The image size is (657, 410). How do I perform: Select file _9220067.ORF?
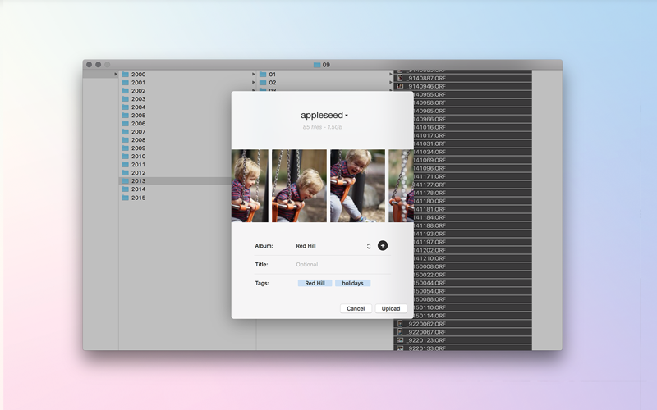click(462, 332)
